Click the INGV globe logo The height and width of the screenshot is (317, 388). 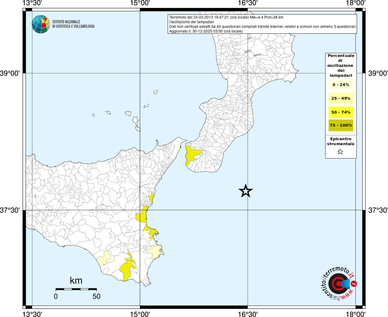click(41, 24)
